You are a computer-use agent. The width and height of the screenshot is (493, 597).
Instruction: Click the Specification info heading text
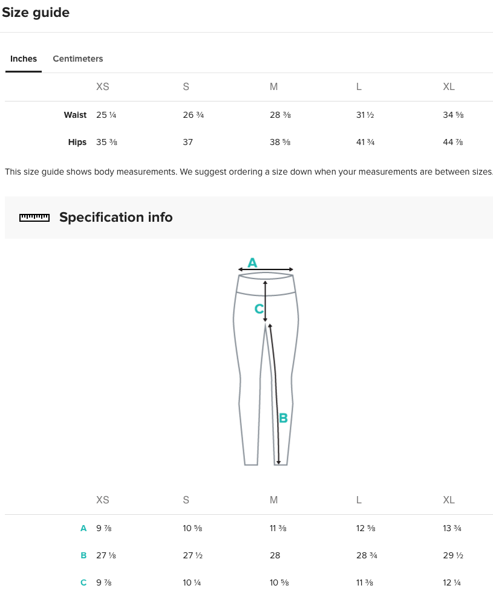[116, 217]
